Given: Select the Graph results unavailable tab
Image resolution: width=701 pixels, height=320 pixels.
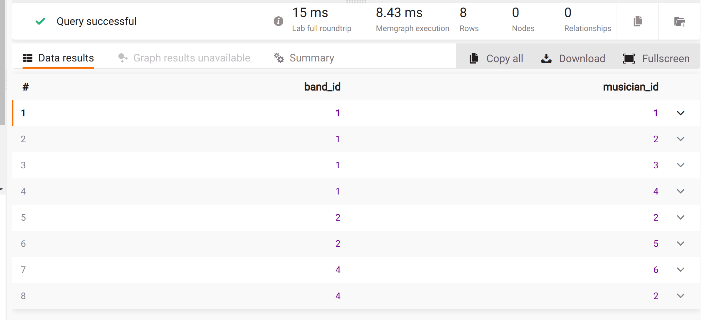Looking at the screenshot, I should pyautogui.click(x=191, y=58).
